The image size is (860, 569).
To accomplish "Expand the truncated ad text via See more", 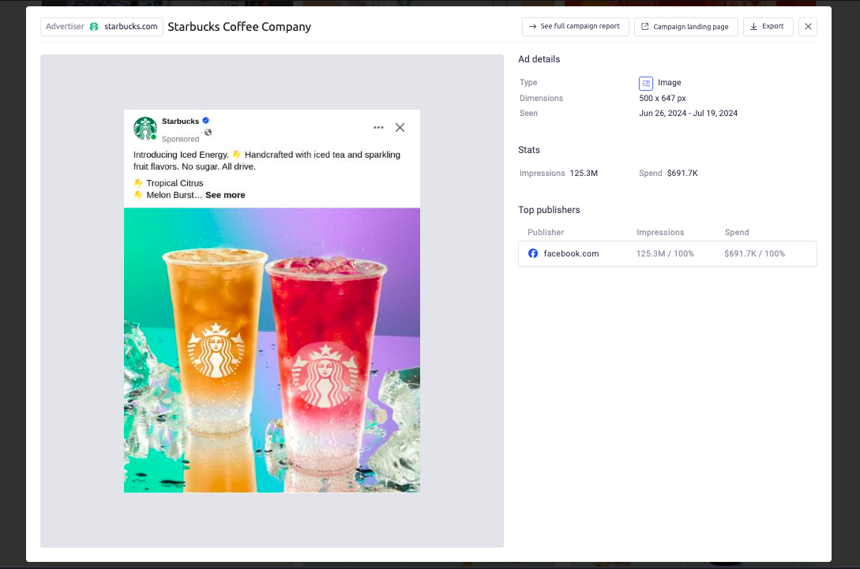I will pyautogui.click(x=225, y=194).
